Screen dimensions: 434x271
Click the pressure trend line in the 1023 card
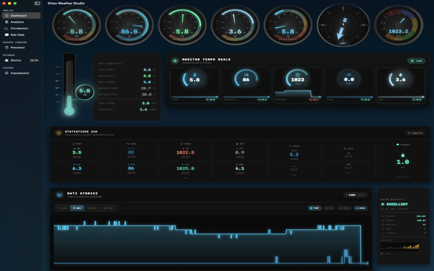coord(297,94)
